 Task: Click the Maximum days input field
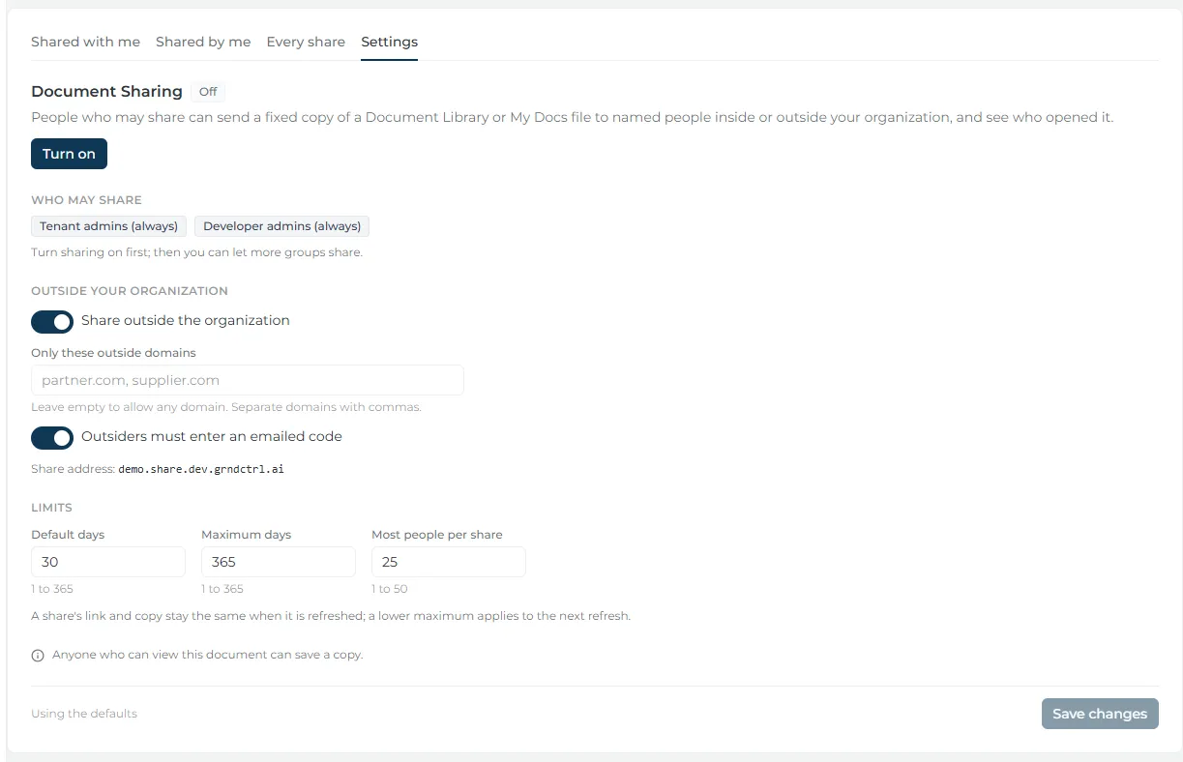[x=279, y=562]
